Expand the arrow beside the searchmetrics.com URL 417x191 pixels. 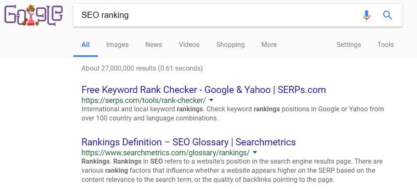(x=255, y=152)
